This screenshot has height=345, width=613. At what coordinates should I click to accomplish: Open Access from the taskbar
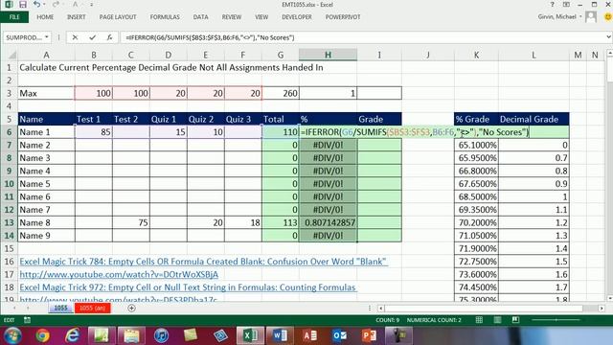point(309,335)
